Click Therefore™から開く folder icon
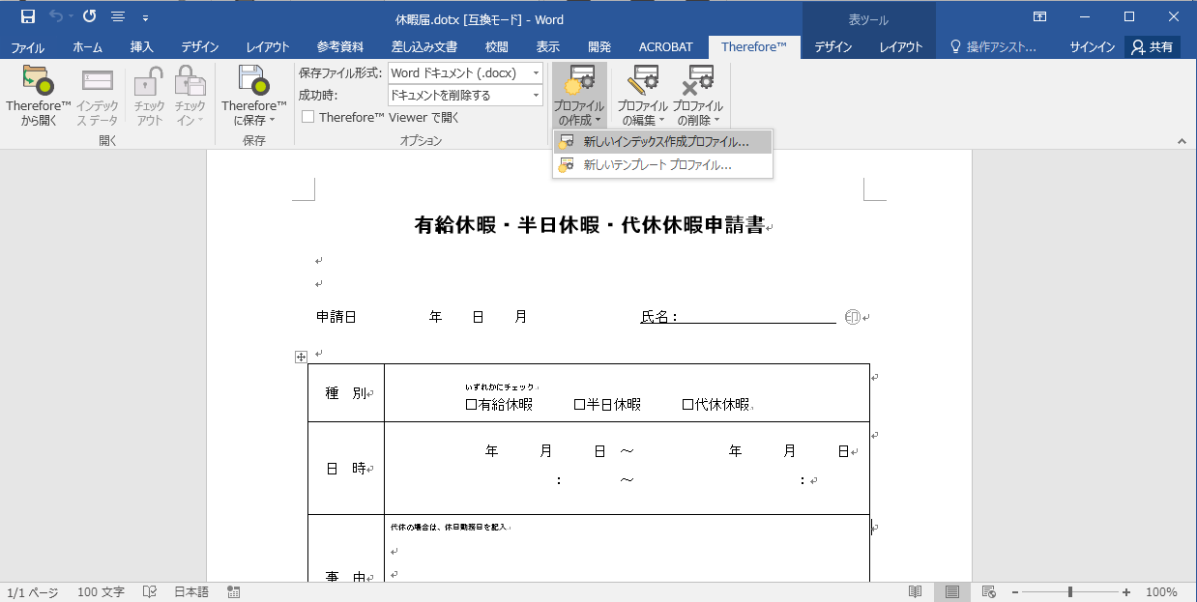 (39, 81)
